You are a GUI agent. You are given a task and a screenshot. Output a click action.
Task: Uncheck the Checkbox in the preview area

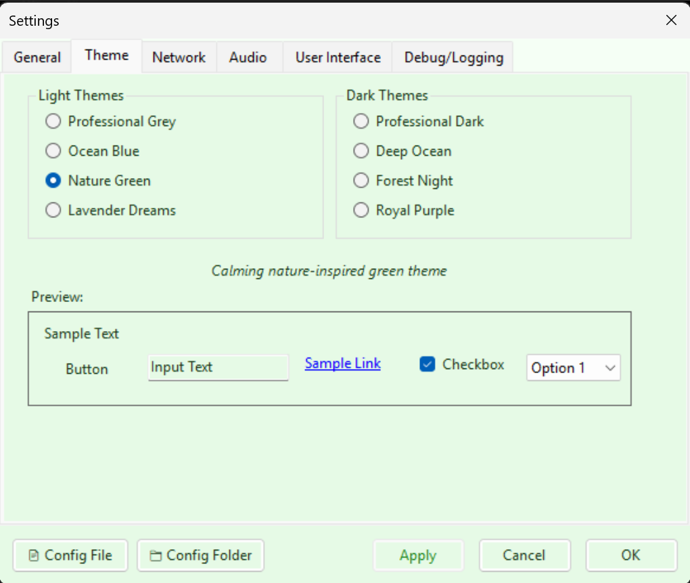(x=428, y=364)
